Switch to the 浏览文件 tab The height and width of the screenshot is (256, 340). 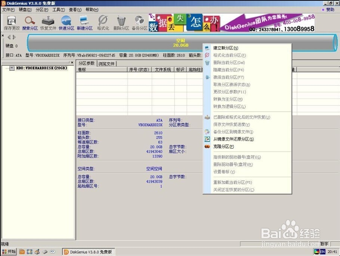[106, 64]
